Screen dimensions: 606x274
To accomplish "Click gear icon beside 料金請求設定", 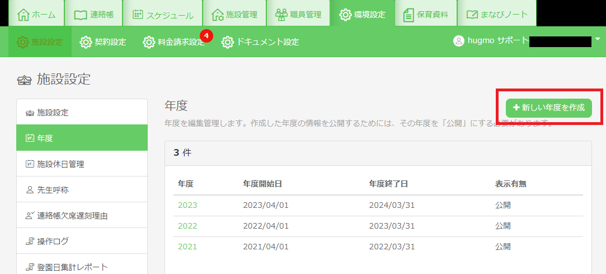I will coord(149,42).
